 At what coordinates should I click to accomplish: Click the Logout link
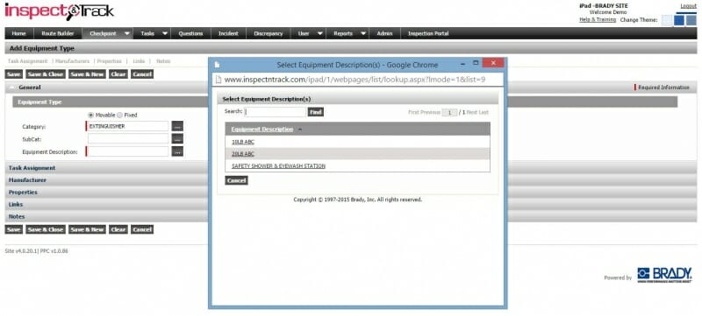(689, 6)
